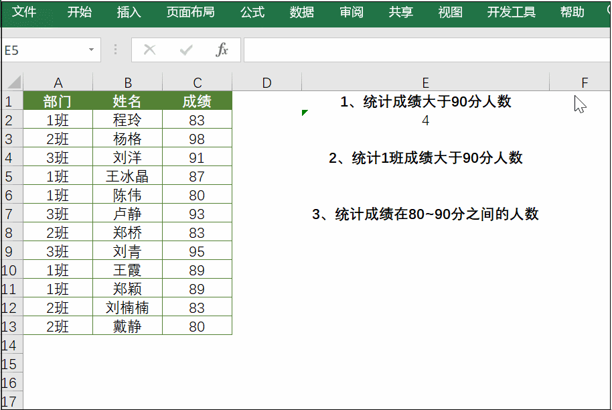
Task: Click the 统计成绩在80~90分之间的人数 heading cell
Action: [425, 214]
